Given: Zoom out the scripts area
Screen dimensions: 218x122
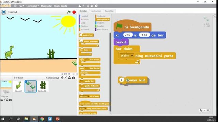Looking at the screenshot, I should (201, 110).
